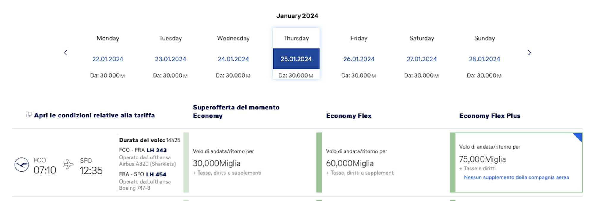Select Monday 22.01.2024 date

pyautogui.click(x=108, y=59)
